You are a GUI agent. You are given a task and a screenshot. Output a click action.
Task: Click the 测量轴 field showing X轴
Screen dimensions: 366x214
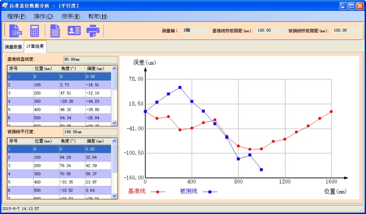pos(193,30)
